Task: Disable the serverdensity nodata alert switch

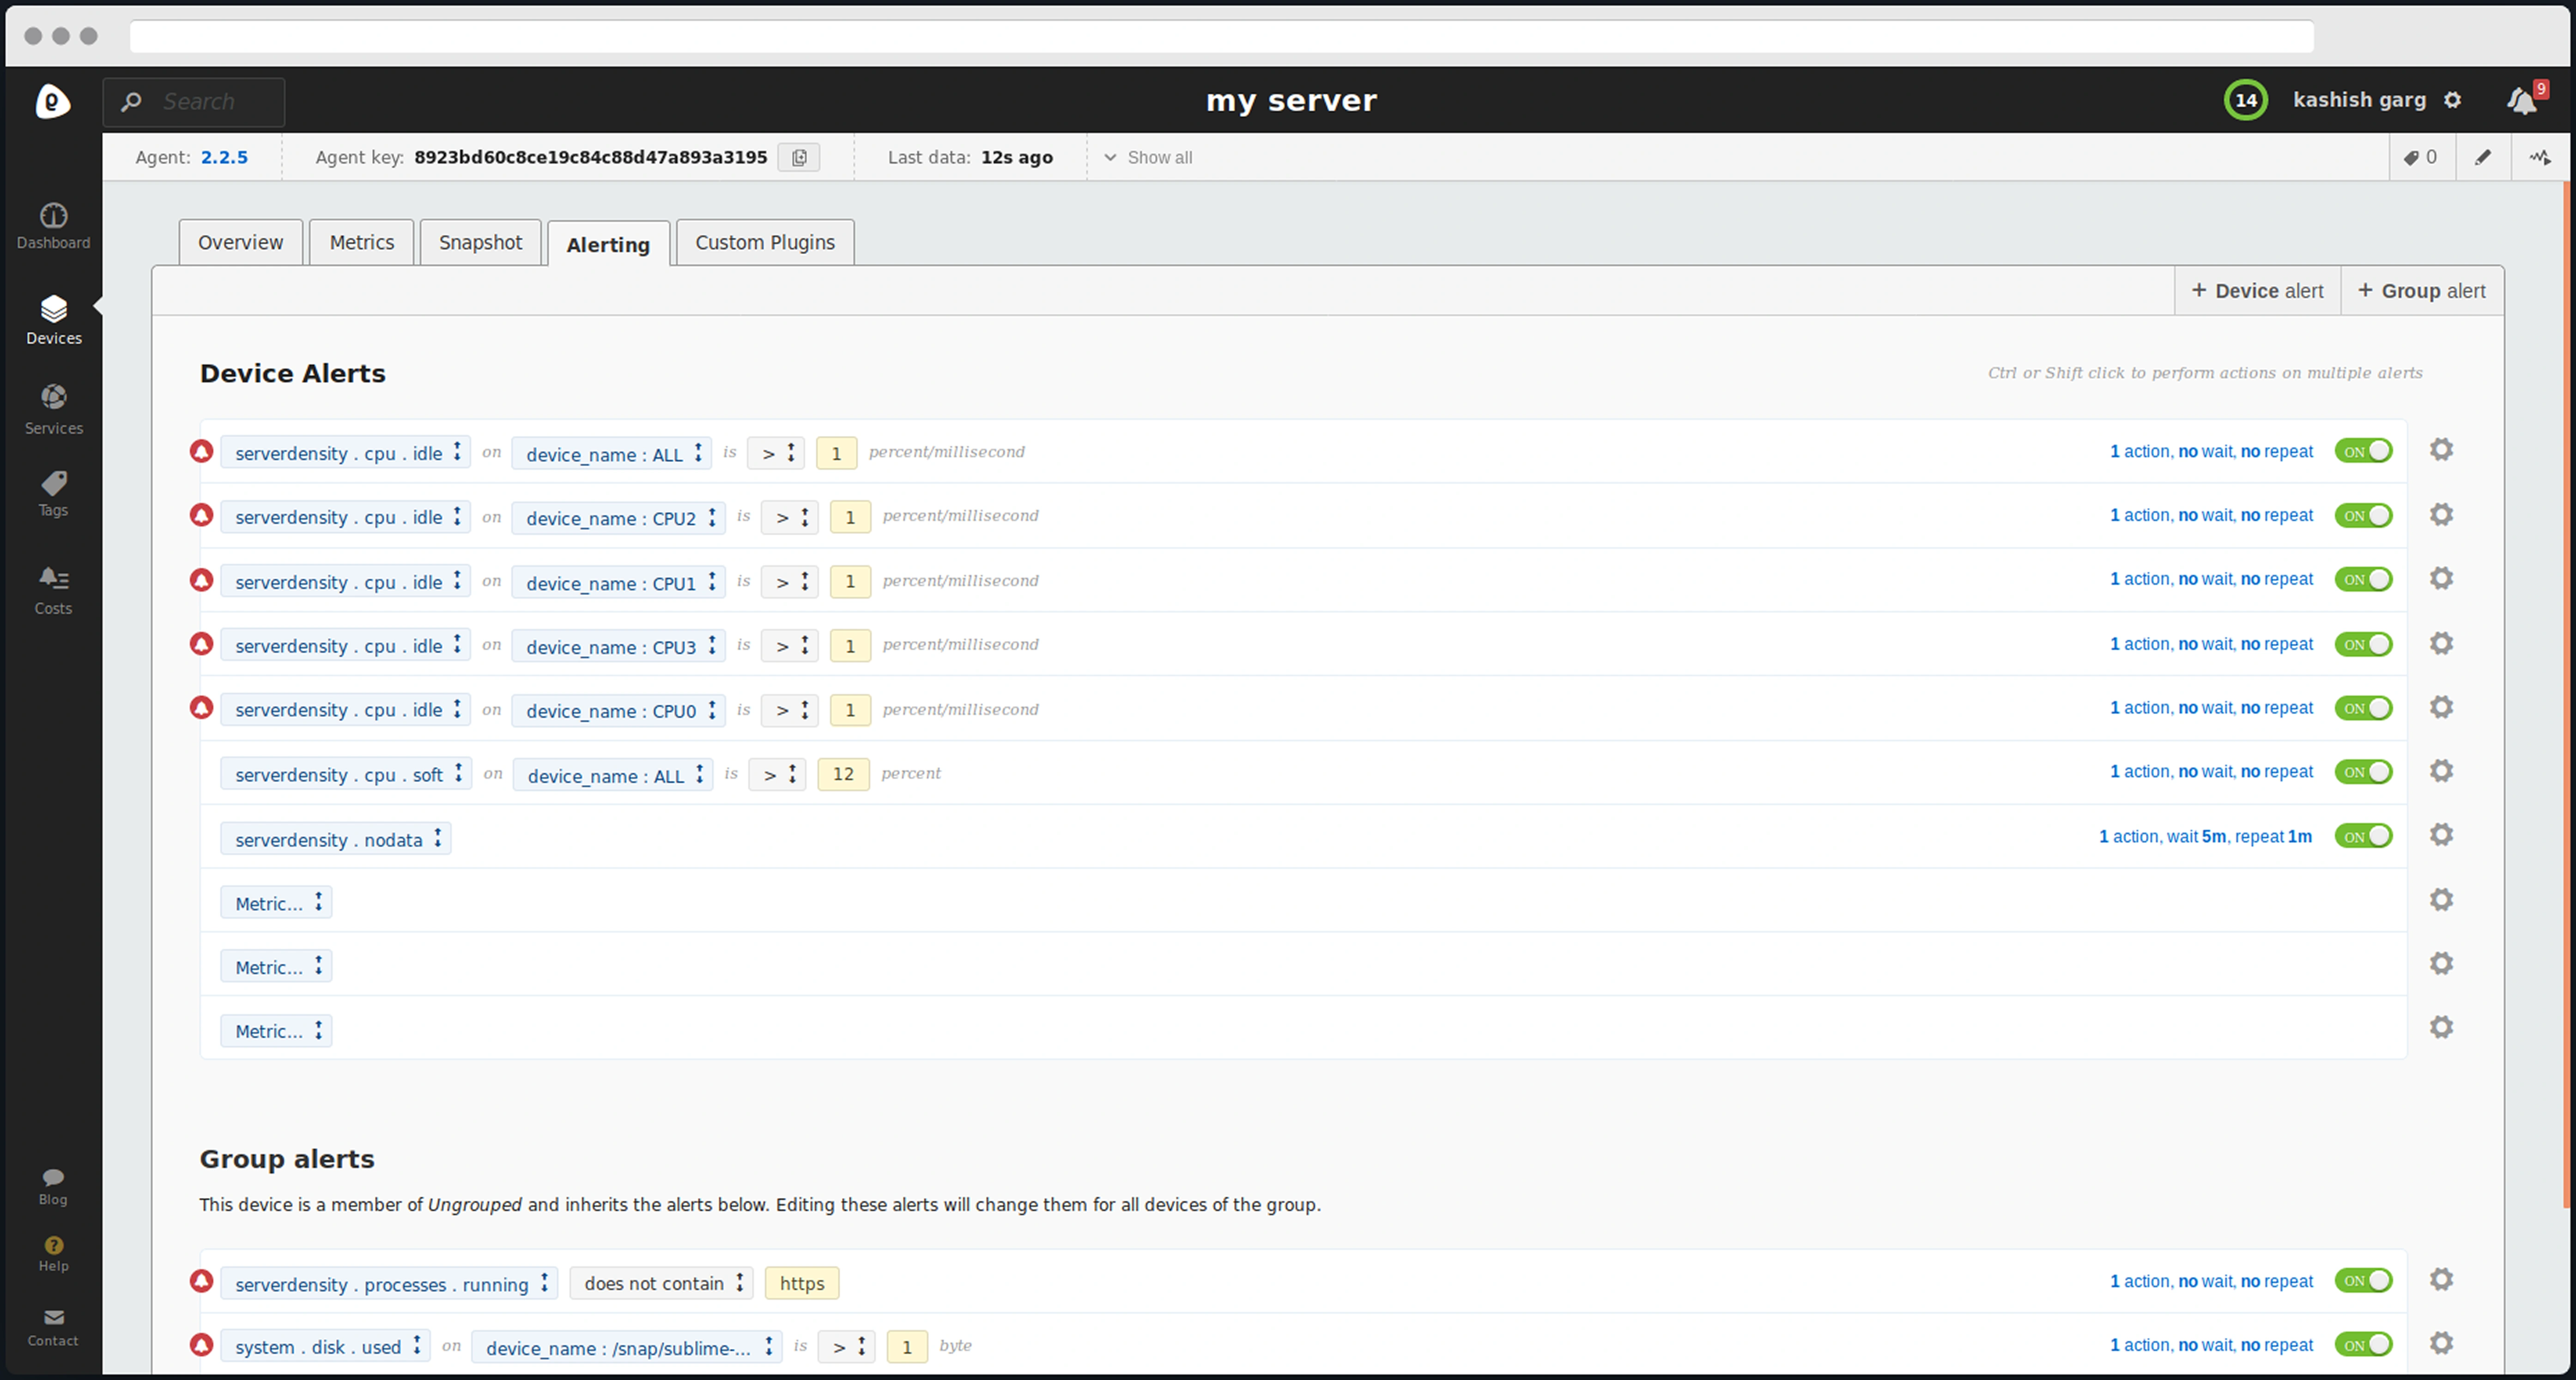Action: click(2363, 836)
